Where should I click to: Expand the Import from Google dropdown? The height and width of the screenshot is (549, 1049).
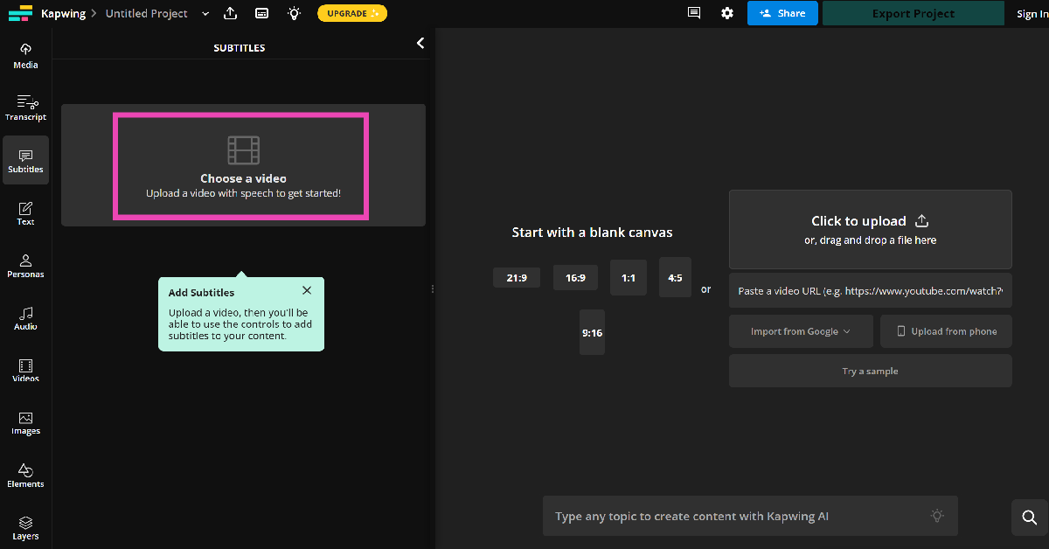click(x=801, y=331)
